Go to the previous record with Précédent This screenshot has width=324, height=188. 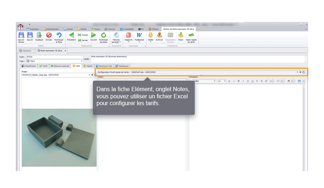pyautogui.click(x=71, y=36)
